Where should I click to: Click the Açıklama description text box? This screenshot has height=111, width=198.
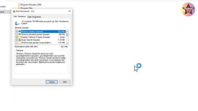click(x=42, y=62)
